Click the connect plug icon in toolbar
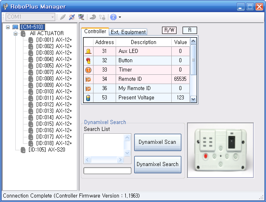Screen dimensions: 266x202 63,17
